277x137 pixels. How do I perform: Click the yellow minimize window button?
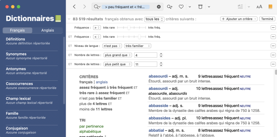pos(13,7)
